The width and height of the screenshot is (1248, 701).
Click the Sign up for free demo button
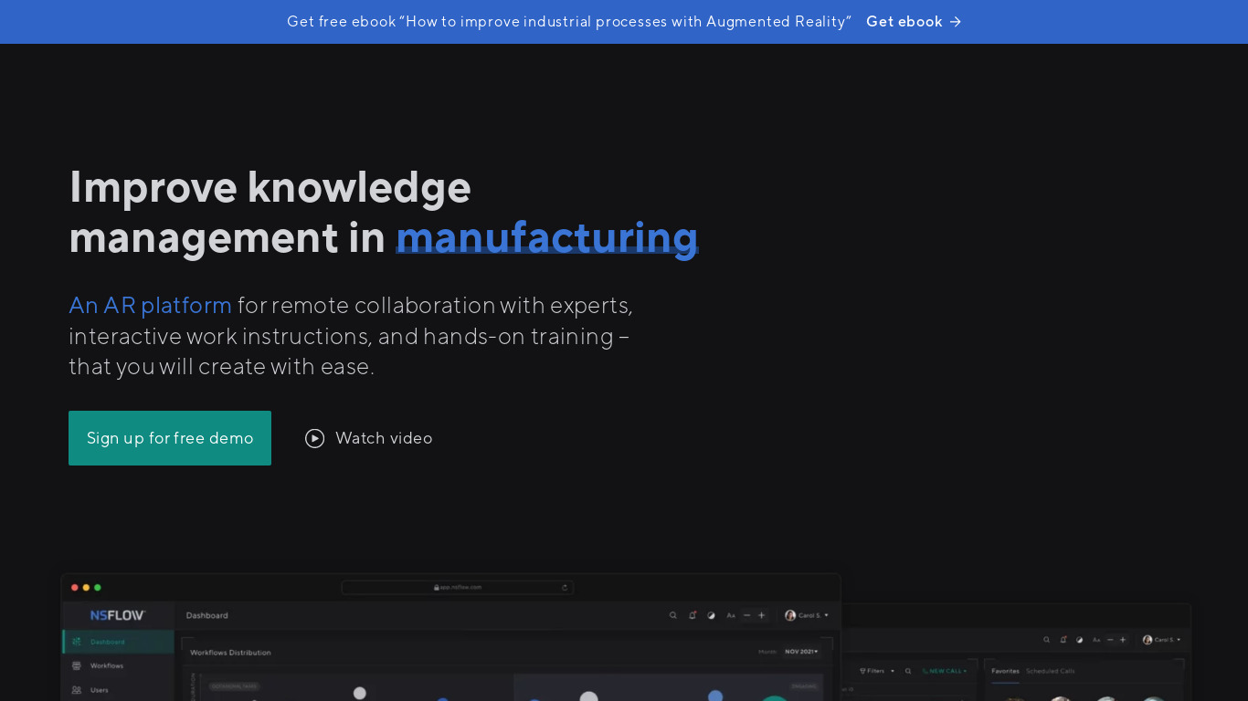[170, 438]
